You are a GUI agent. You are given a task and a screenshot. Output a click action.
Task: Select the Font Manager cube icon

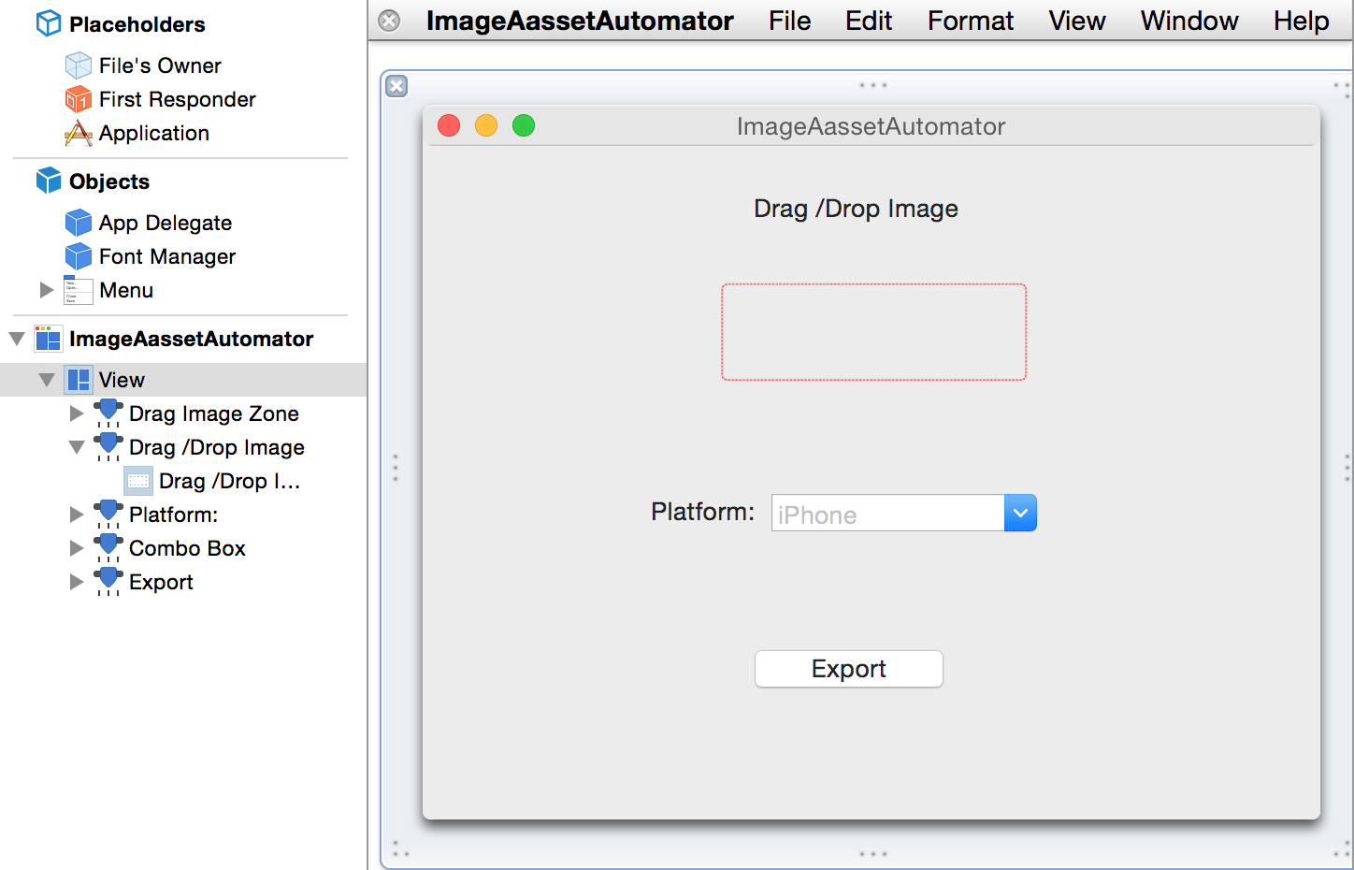point(77,256)
